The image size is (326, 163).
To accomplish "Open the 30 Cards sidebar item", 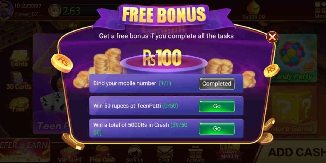I will [19, 81].
